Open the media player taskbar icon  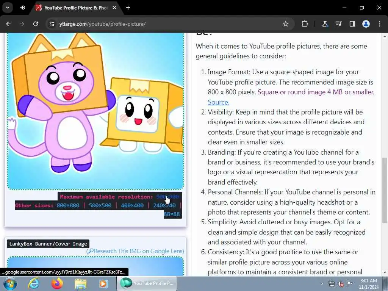[x=103, y=283]
